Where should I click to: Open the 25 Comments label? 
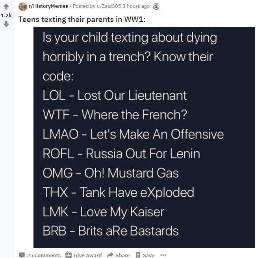(x=44, y=255)
